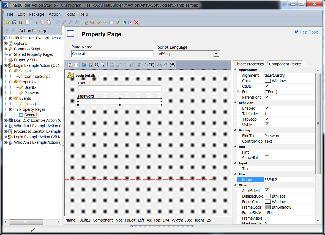Click the four inward arrows icon
Viewport: 325px width, 235px height.
tap(97, 65)
